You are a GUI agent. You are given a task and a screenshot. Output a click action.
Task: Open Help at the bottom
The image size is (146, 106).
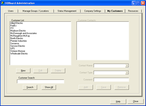click(118, 101)
